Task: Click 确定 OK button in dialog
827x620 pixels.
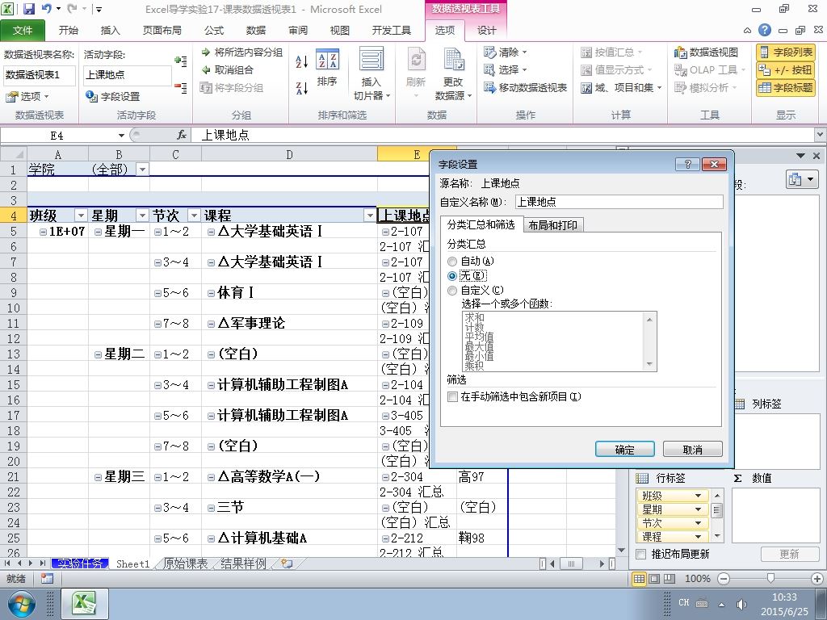Action: (x=624, y=449)
